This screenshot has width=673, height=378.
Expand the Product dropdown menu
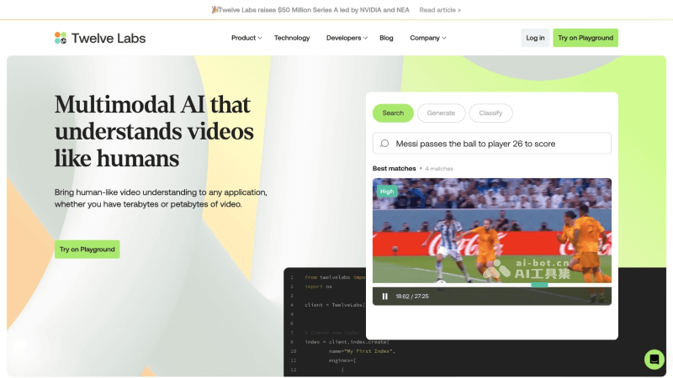click(x=246, y=38)
